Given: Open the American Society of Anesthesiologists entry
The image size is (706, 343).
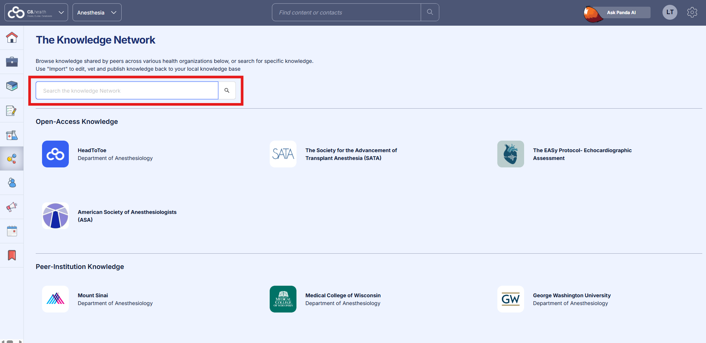Looking at the screenshot, I should [x=127, y=216].
